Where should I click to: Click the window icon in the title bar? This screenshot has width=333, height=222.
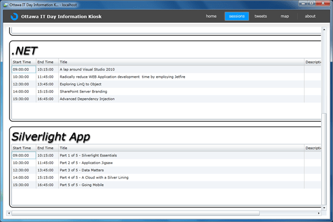(x=7, y=4)
